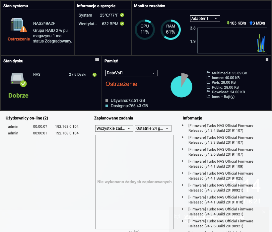
Task: Open the list icon in Stan dysku panel
Action: click(97, 60)
